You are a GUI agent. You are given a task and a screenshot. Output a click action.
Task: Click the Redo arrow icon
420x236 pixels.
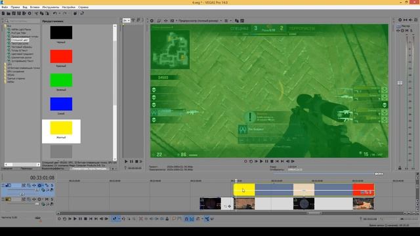64,13
